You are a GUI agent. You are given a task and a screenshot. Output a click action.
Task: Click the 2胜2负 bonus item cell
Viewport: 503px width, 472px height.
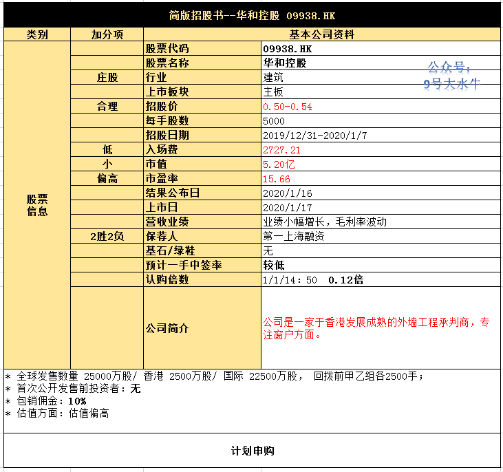click(x=107, y=236)
